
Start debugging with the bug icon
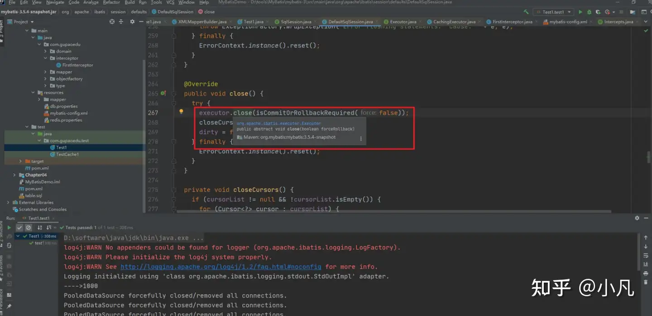point(589,12)
